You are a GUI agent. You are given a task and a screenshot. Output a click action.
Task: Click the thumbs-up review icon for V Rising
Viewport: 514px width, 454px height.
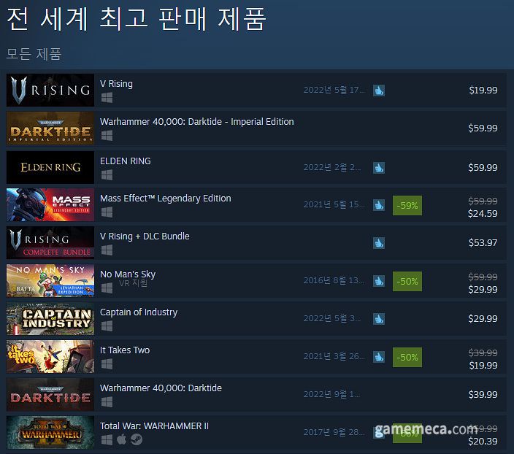pos(379,91)
